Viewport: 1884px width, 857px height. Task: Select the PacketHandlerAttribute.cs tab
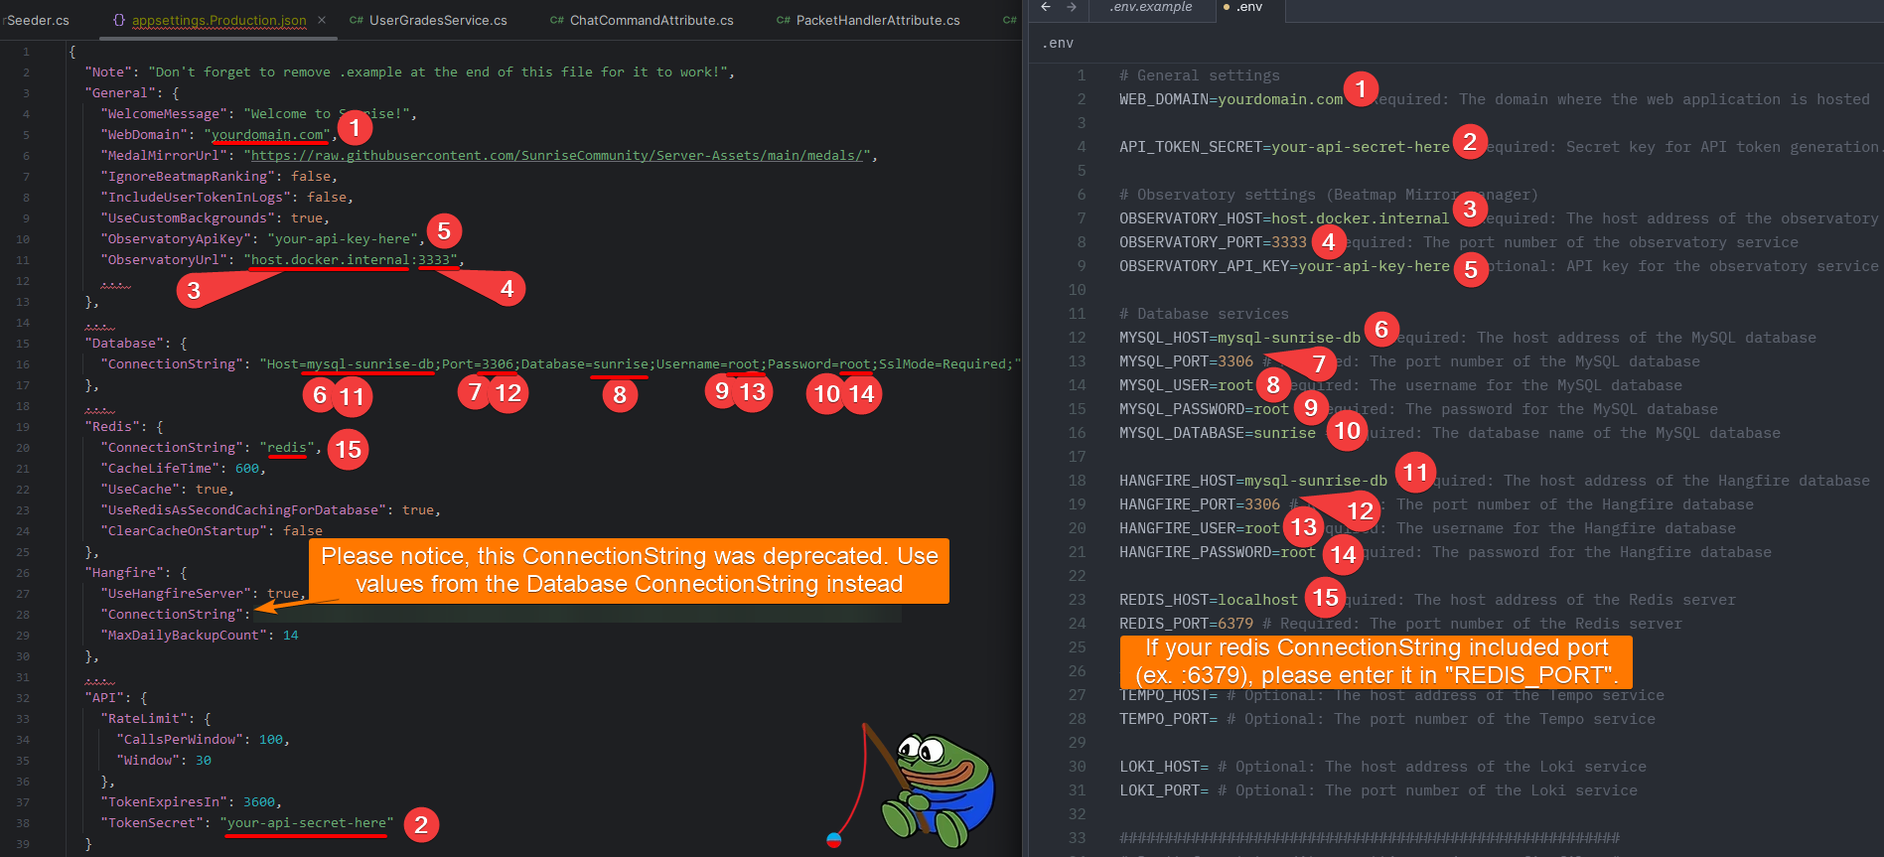(877, 20)
